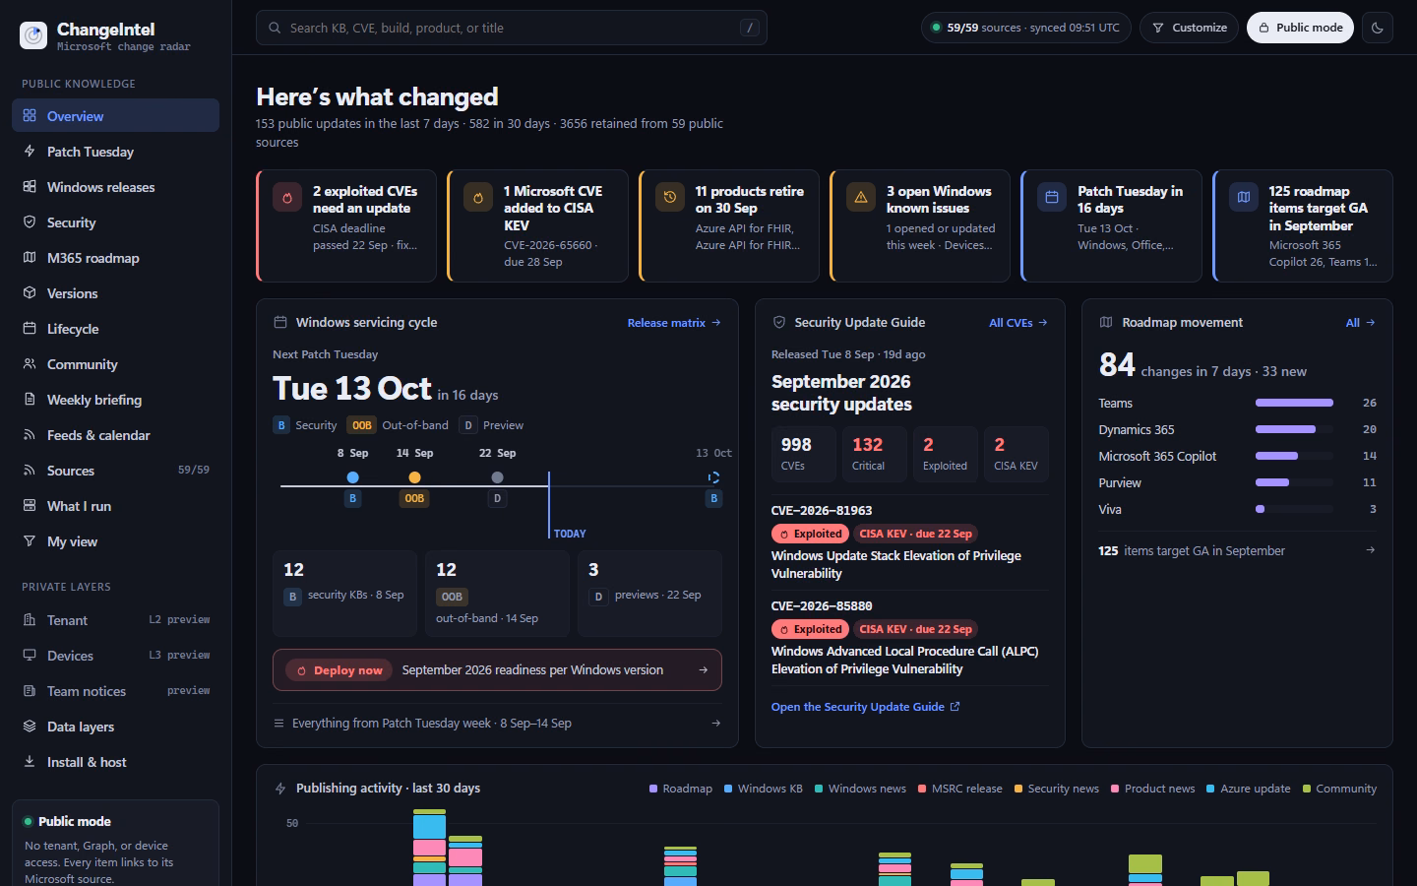The height and width of the screenshot is (886, 1417).
Task: Click the Data layers stack icon
Action: [x=30, y=727]
